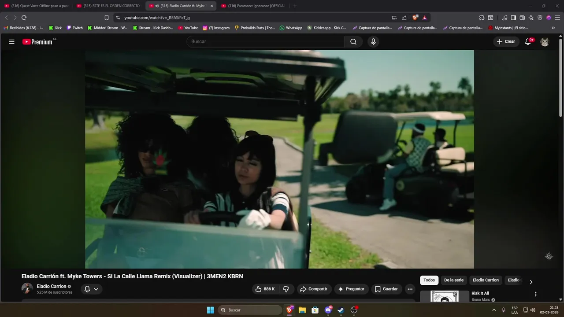Open the Brave profile avatar icon
The height and width of the screenshot is (317, 564).
[549, 18]
